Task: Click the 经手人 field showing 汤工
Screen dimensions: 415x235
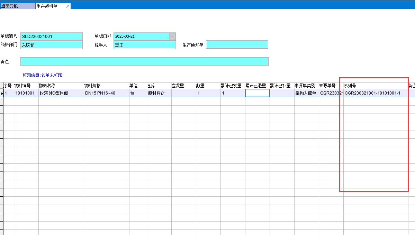Action: (144, 45)
